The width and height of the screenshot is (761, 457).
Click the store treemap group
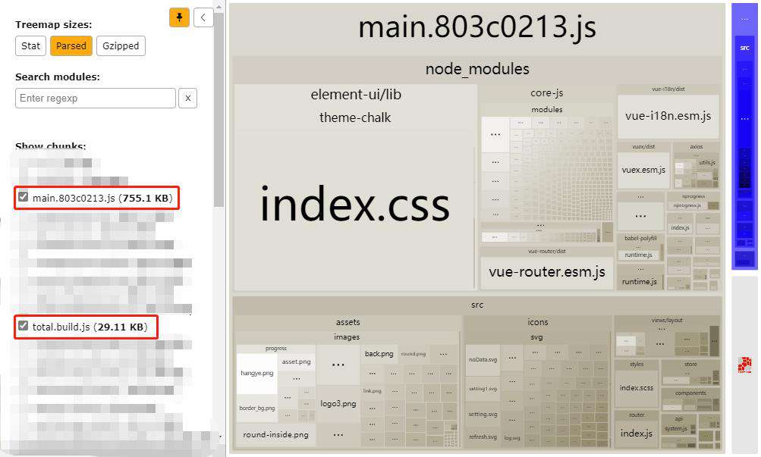[x=690, y=364]
